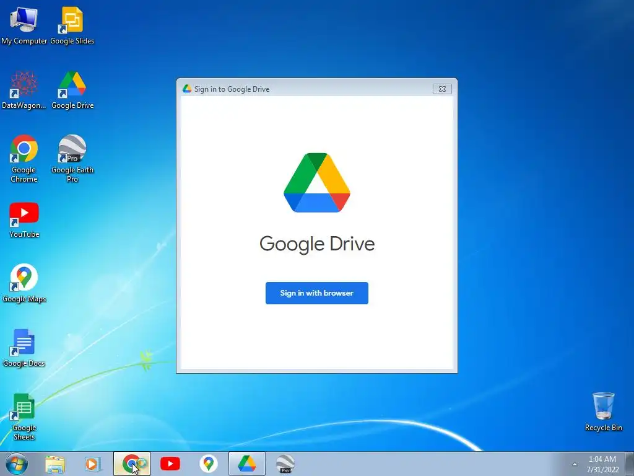Select the Google Chrome desktop shortcut
Image resolution: width=634 pixels, height=476 pixels.
pos(24,159)
